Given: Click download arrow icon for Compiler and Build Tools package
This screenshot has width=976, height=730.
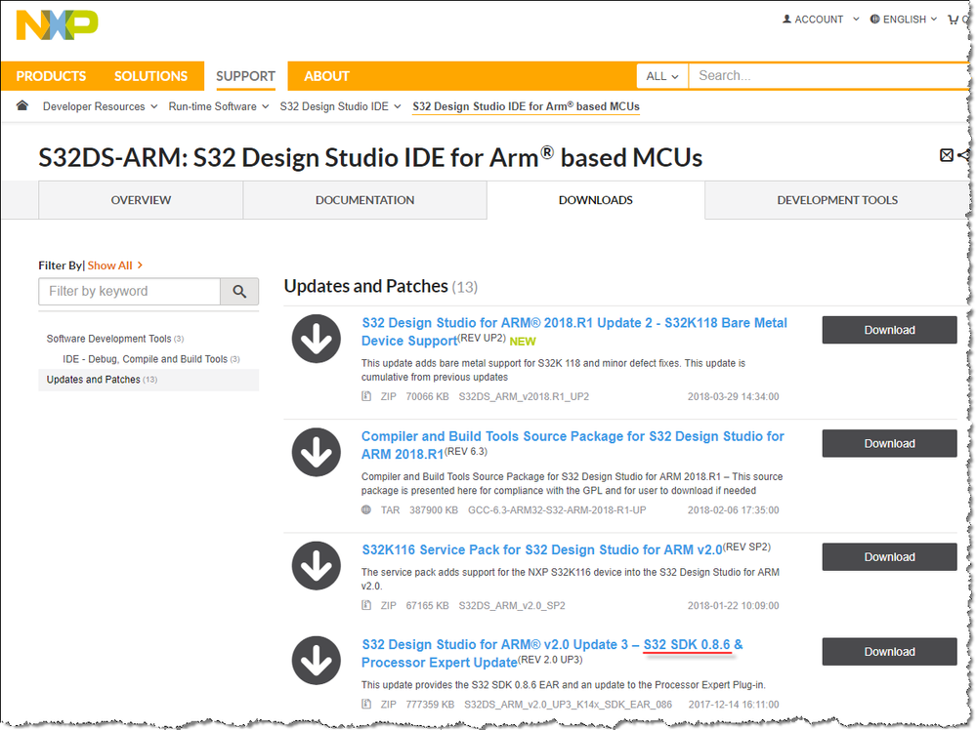Looking at the screenshot, I should [317, 452].
